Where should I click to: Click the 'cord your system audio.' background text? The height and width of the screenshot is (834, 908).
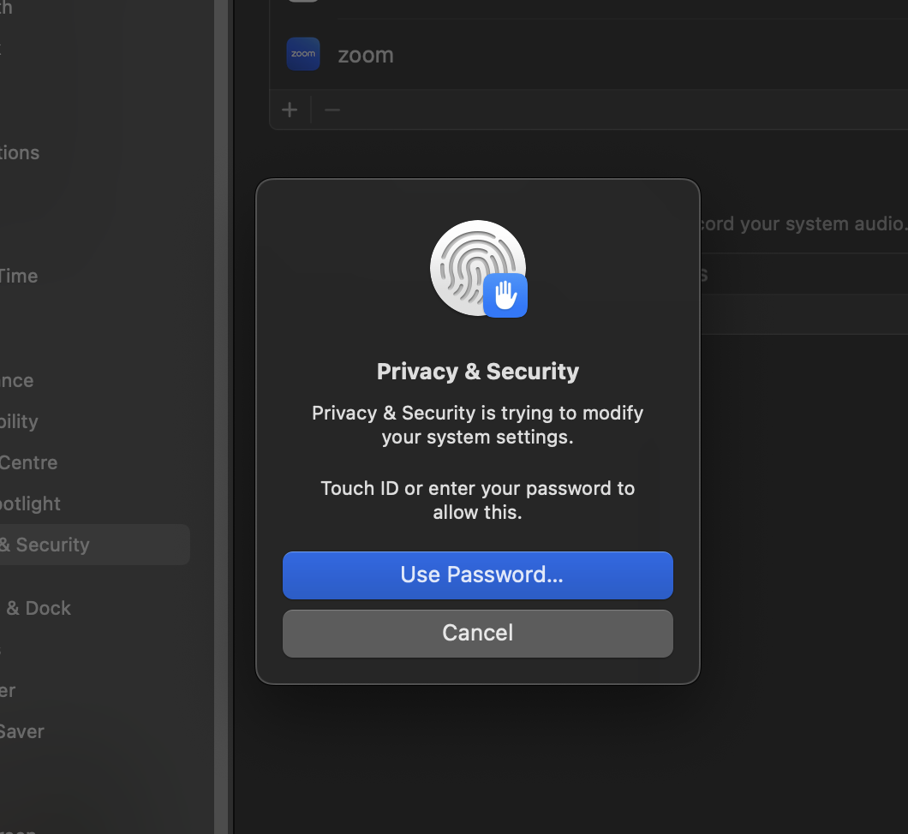(803, 224)
